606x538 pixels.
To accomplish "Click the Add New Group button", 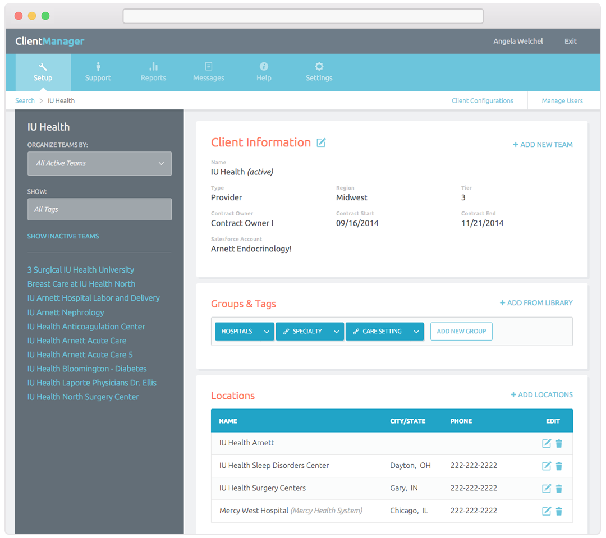I will coord(461,332).
